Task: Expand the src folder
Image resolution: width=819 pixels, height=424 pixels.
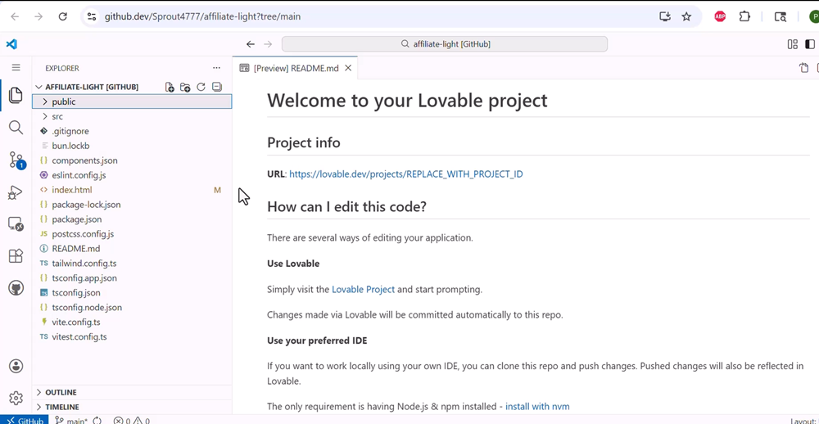Action: [132, 116]
